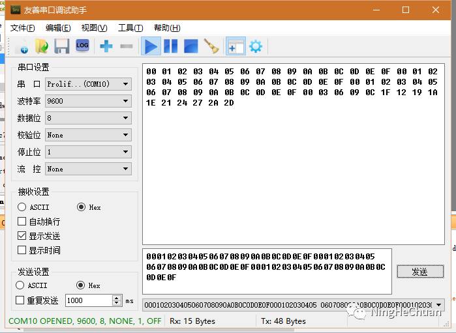Viewport: 456px width, 333px height.
Task: Open the 波特率 9600 dropdown
Action: click(x=88, y=102)
